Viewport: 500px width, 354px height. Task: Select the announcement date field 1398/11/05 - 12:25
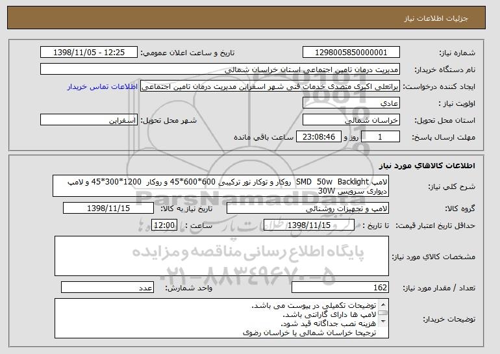pyautogui.click(x=89, y=53)
